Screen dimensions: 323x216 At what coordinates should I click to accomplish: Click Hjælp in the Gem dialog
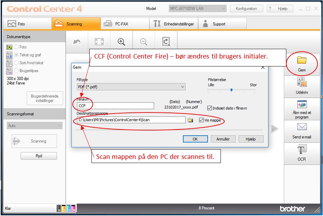tap(251, 139)
